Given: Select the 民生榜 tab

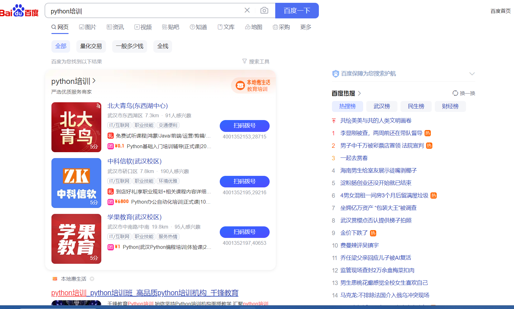Looking at the screenshot, I should click(416, 106).
